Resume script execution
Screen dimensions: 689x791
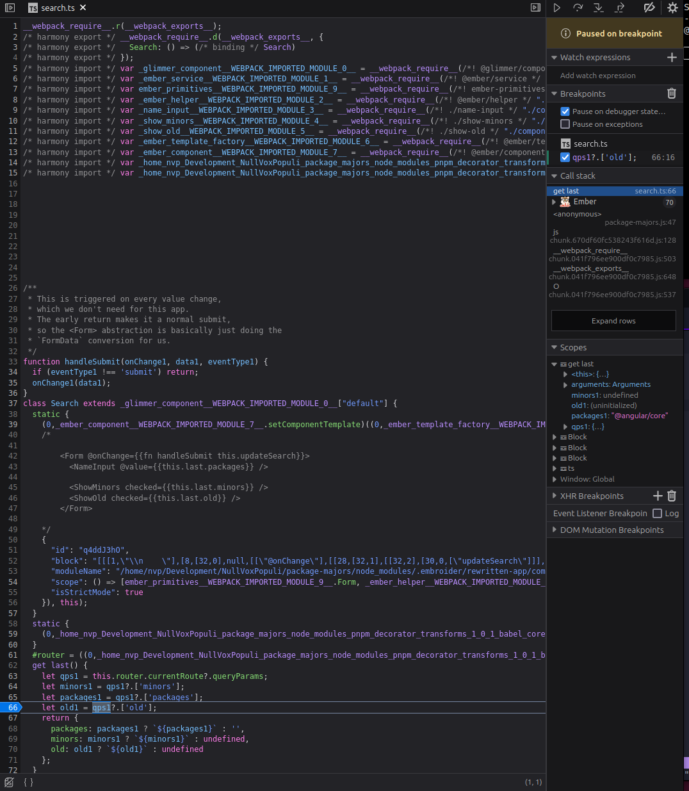(556, 8)
